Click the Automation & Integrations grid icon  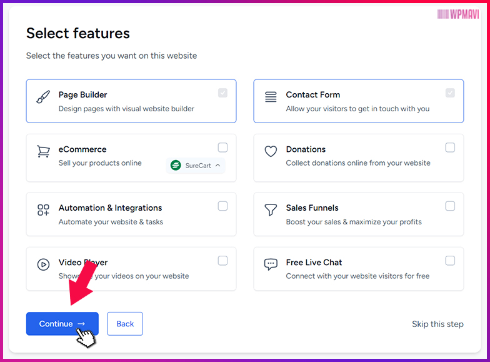pyautogui.click(x=43, y=210)
